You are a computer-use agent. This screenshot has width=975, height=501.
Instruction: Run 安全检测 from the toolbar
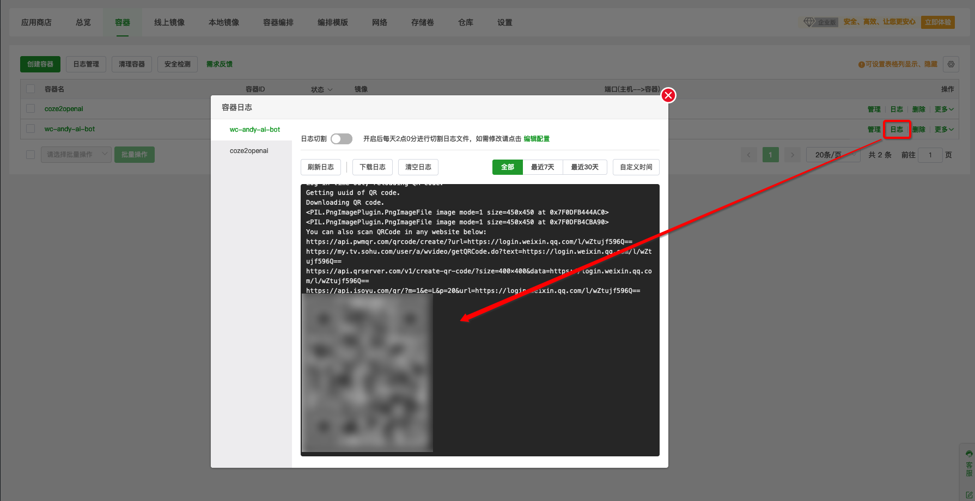[x=178, y=64]
